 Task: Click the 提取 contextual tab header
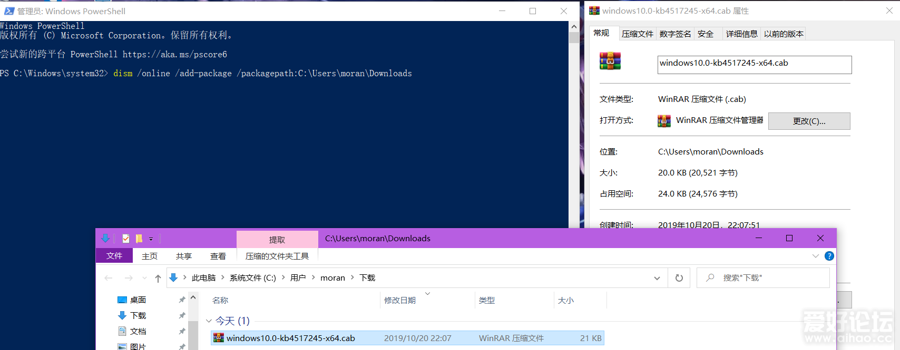click(x=277, y=240)
